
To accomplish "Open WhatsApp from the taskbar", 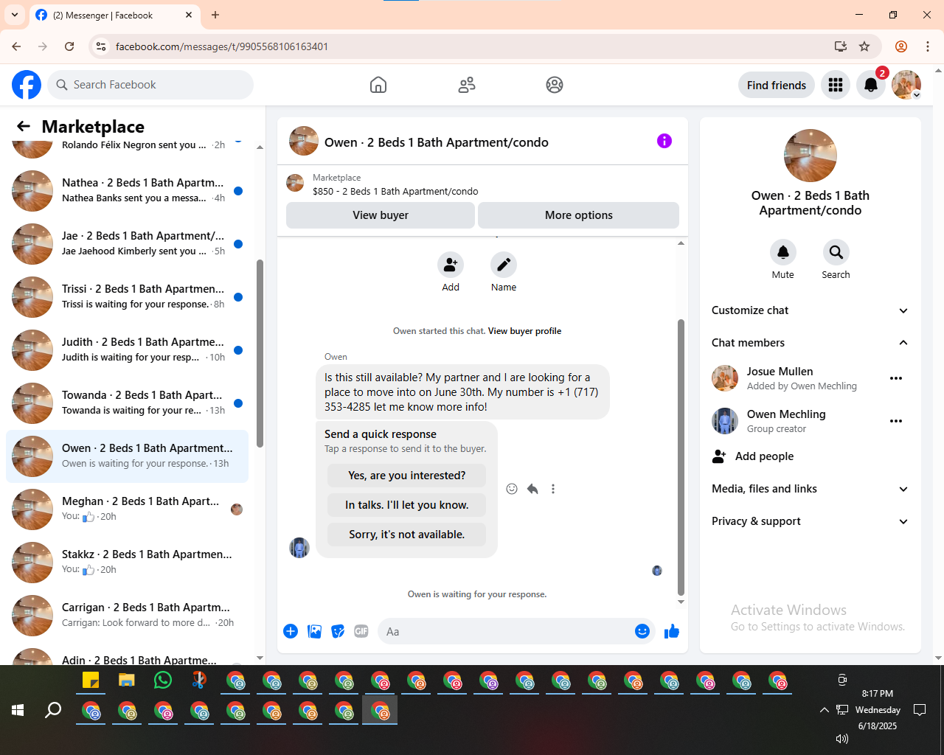I will click(x=163, y=680).
